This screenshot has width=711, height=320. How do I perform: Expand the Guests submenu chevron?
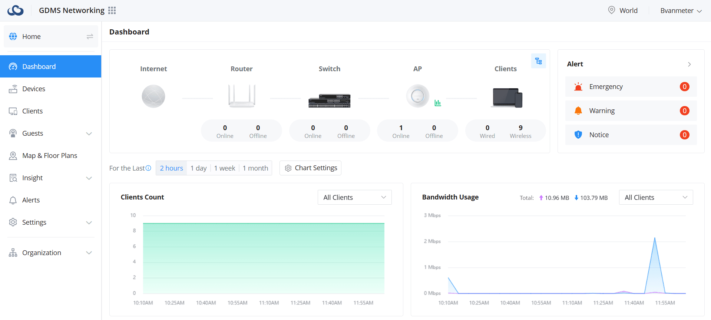click(x=89, y=133)
